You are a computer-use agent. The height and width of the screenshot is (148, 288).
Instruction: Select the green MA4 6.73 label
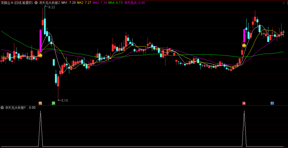pos(115,3)
